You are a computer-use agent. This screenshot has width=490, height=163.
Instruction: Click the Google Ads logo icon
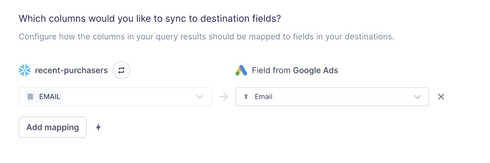(241, 70)
